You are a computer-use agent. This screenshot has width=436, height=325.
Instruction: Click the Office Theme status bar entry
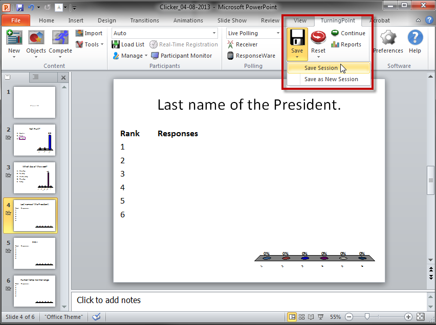coord(63,317)
